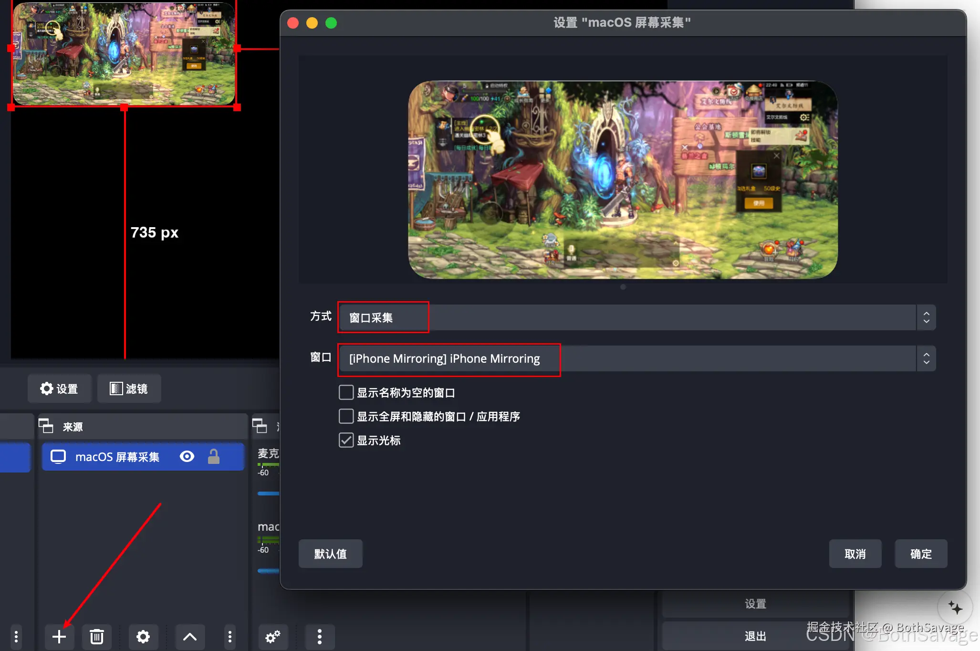
Task: Open the audio mixer vertical-dots menu
Action: tap(320, 636)
